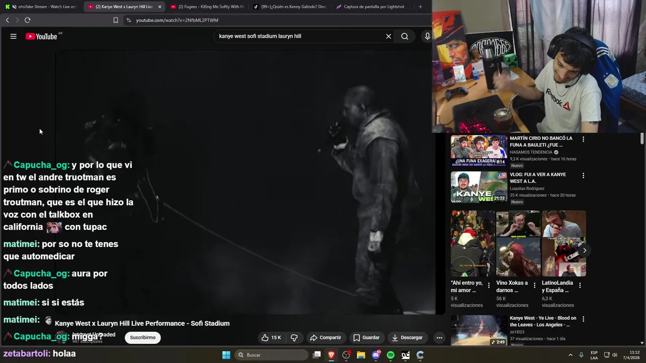Open Discord from the taskbar
646x363 pixels.
pyautogui.click(x=376, y=355)
